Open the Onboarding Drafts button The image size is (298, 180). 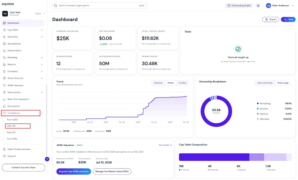tap(239, 6)
